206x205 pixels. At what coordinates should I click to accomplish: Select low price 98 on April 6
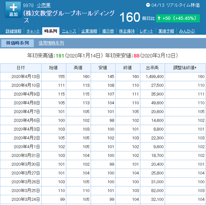click(112, 120)
